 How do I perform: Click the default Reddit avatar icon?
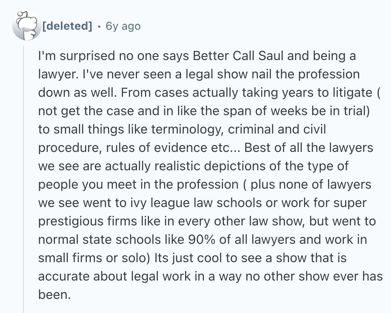27,26
